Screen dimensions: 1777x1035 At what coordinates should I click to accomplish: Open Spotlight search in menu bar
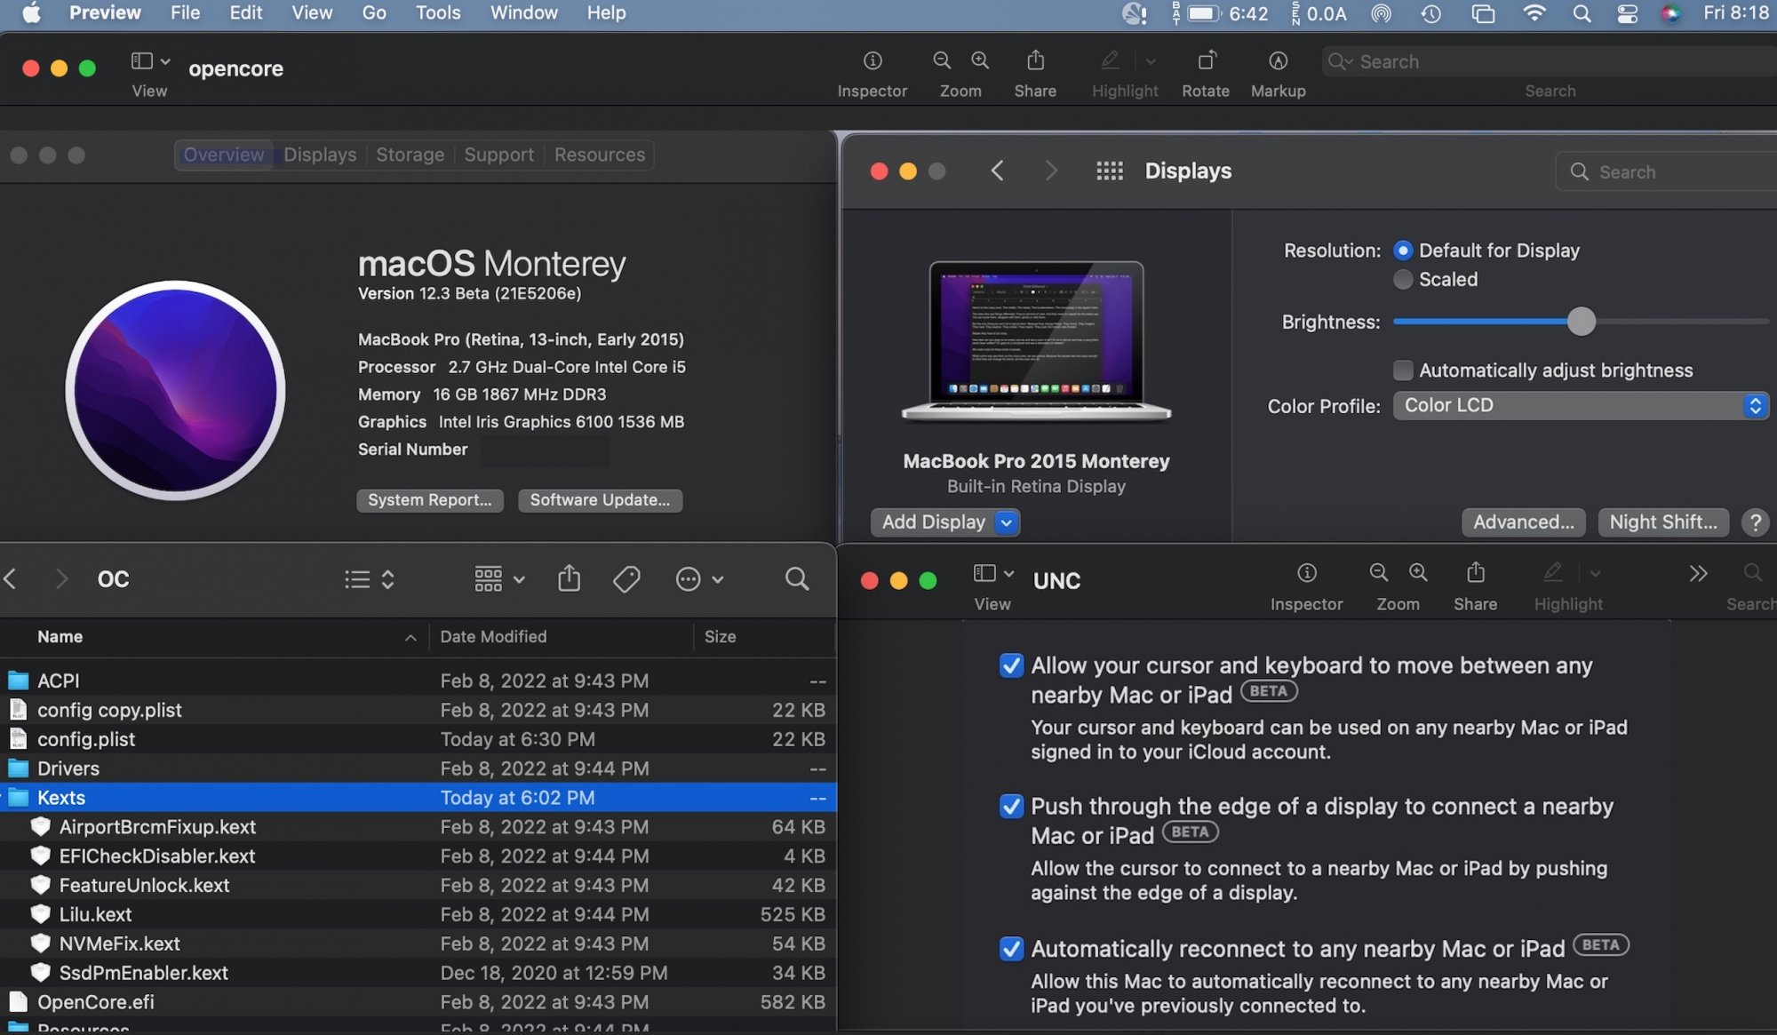pyautogui.click(x=1582, y=13)
